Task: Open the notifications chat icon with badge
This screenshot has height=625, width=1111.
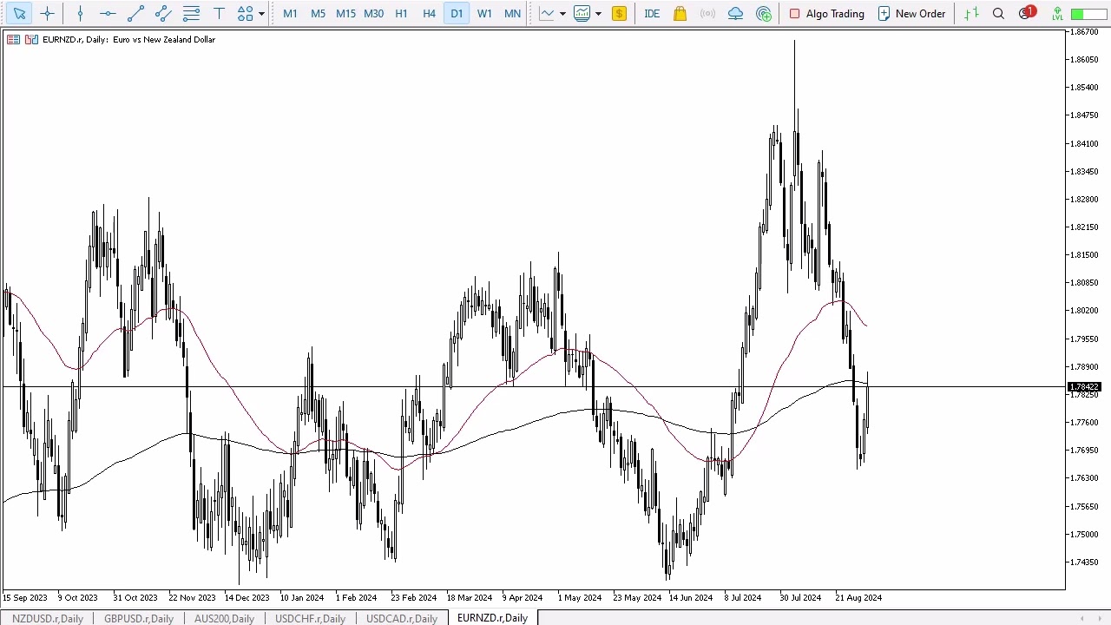Action: pyautogui.click(x=1026, y=13)
